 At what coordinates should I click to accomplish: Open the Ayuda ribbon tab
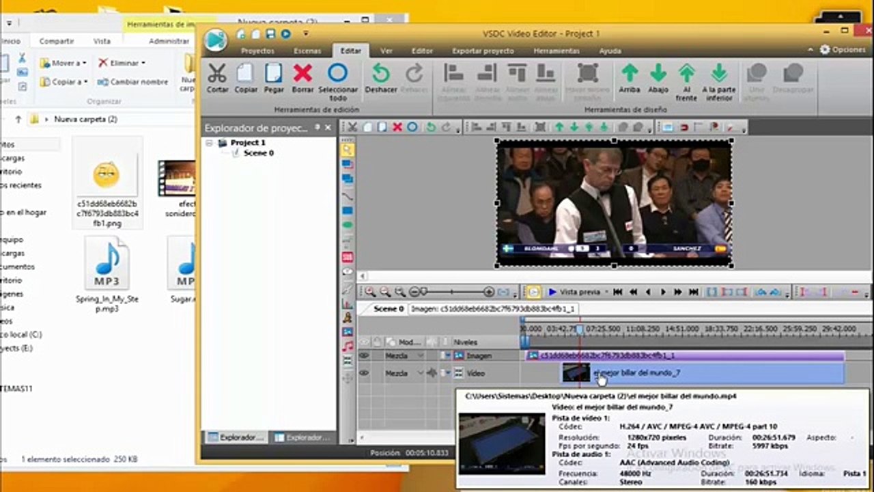[610, 51]
